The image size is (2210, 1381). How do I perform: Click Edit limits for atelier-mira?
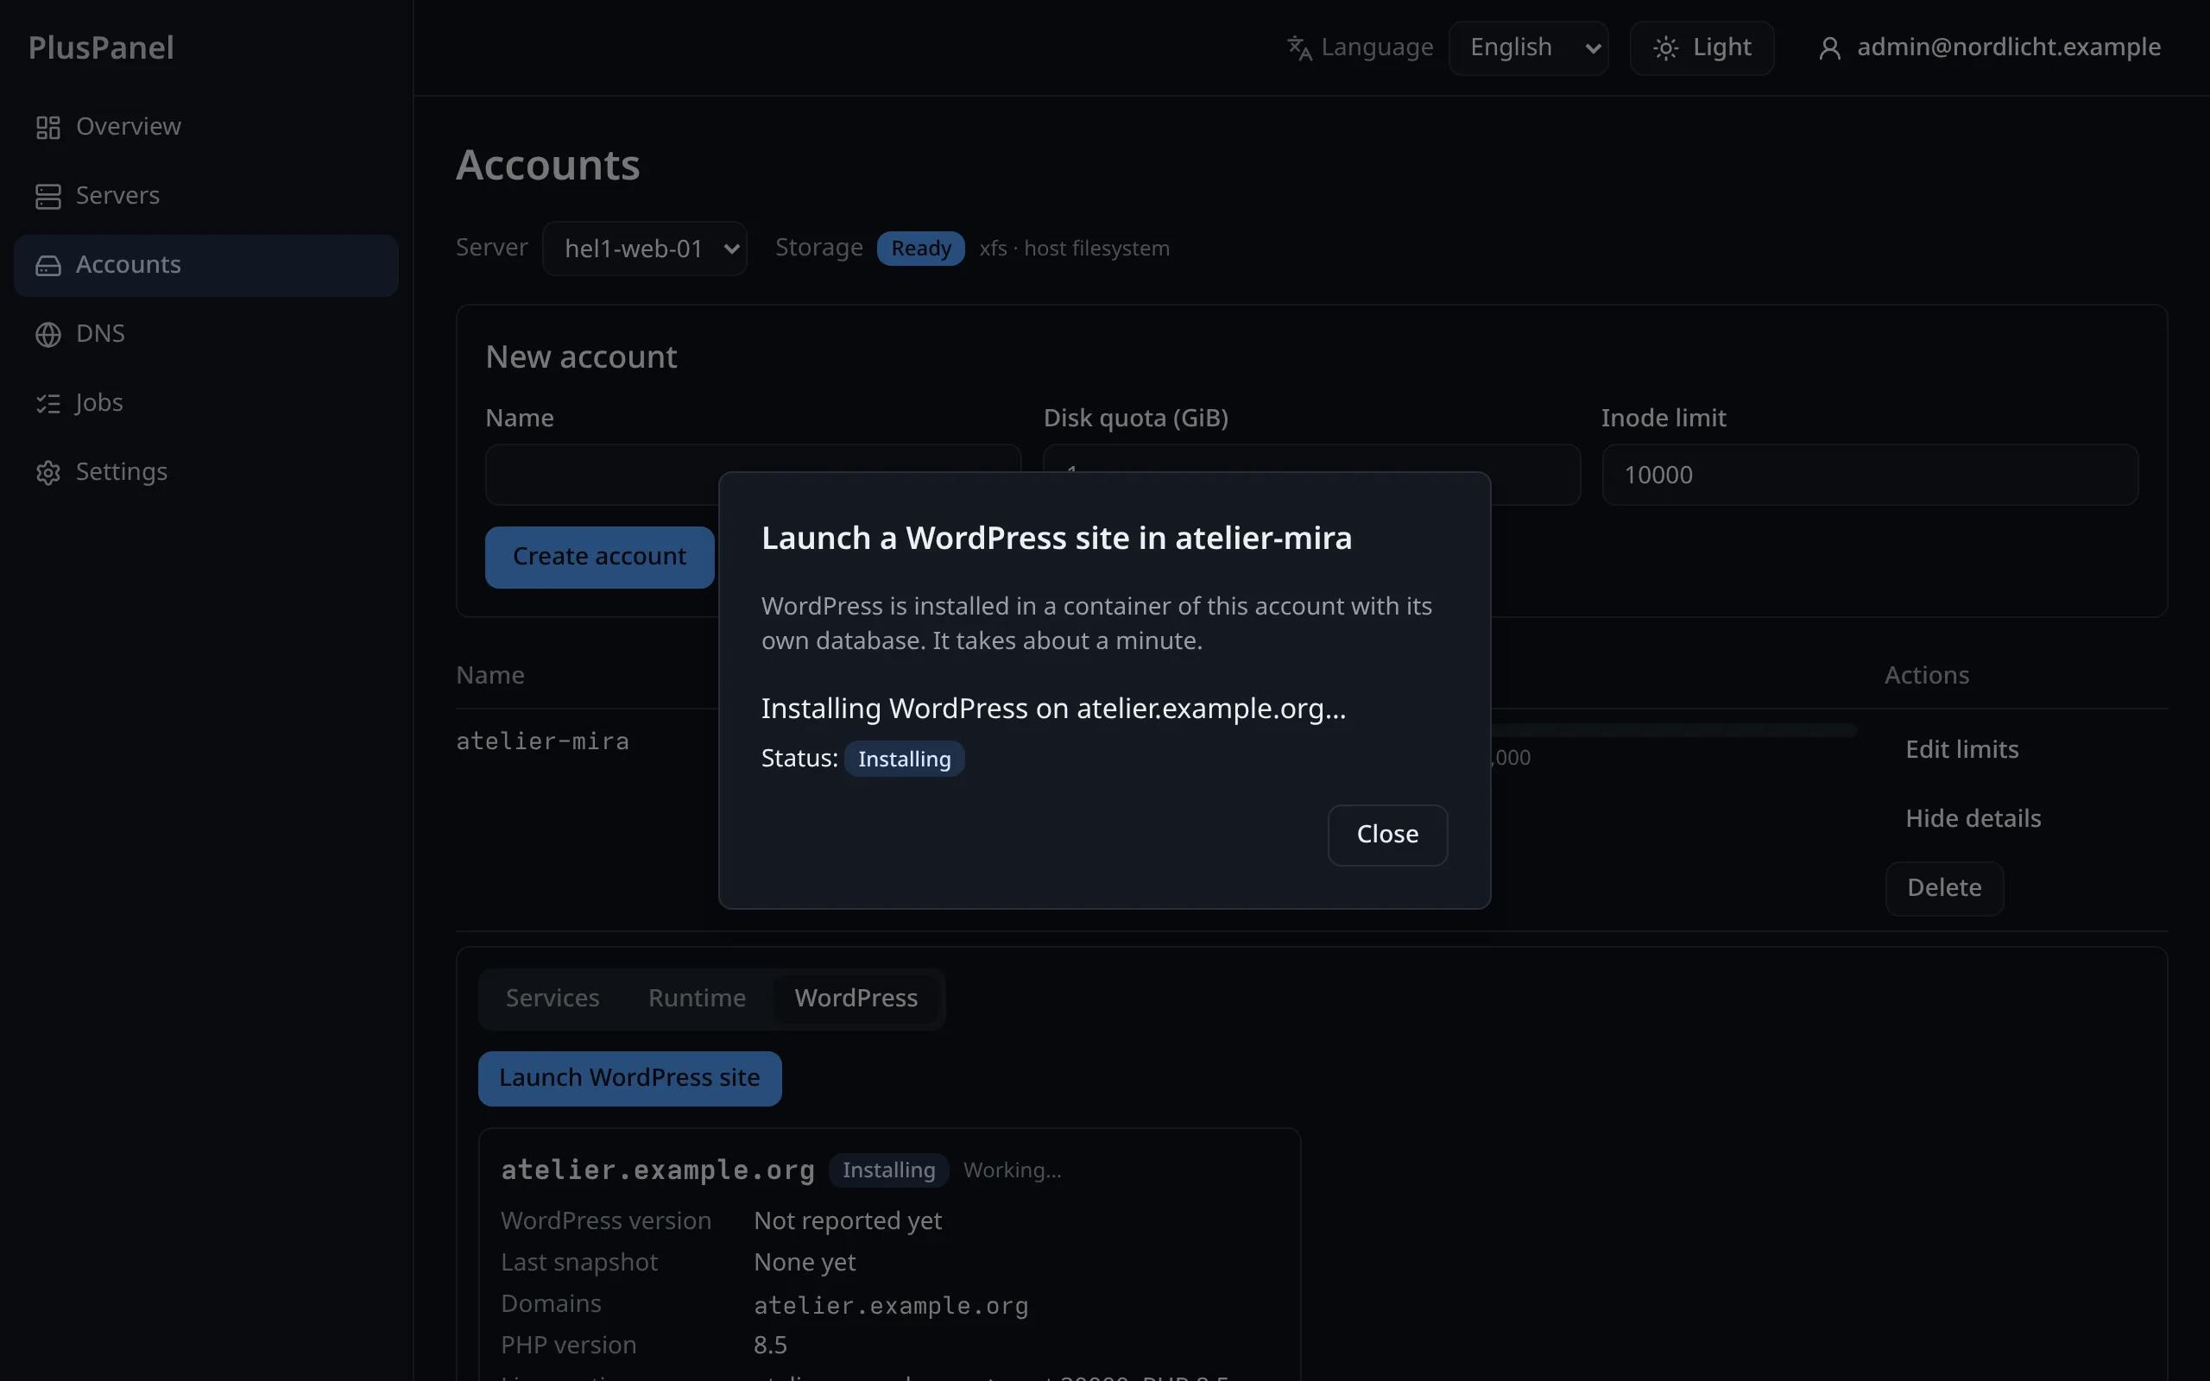pos(1961,750)
